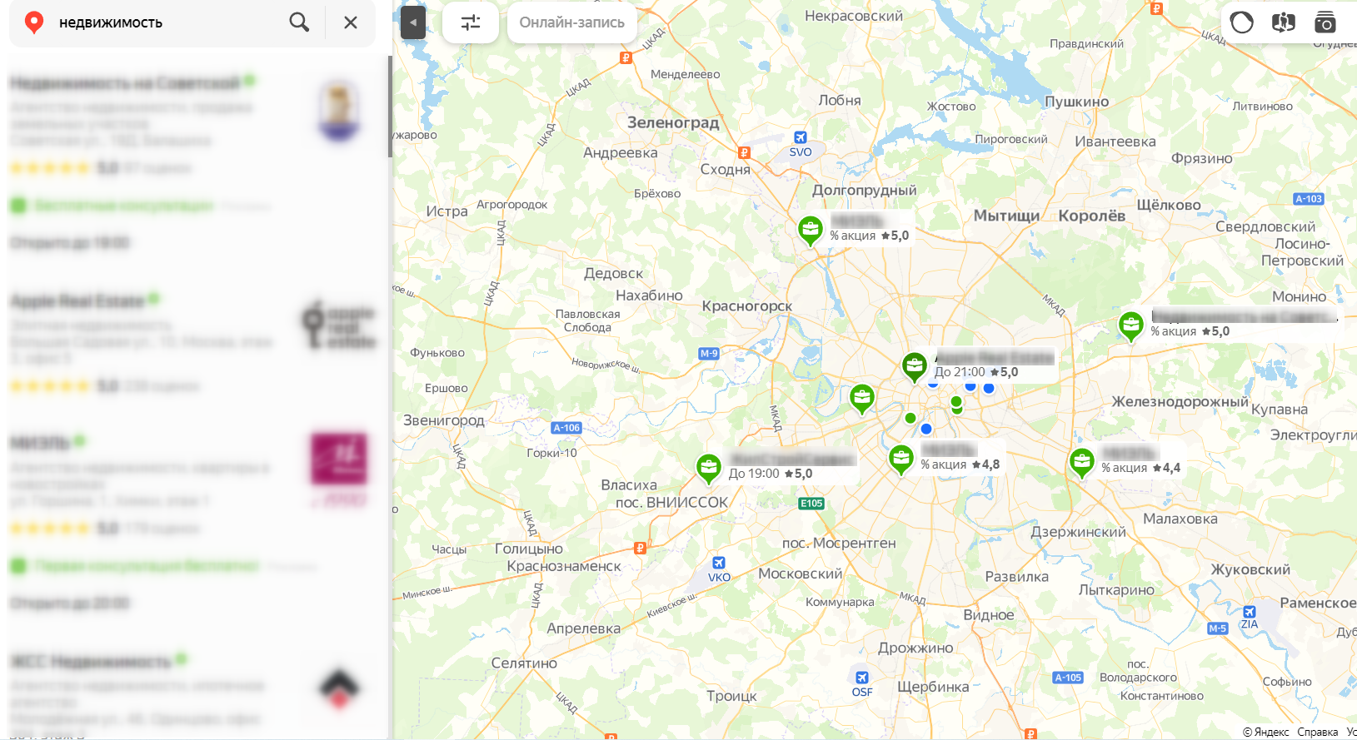
Task: Click the VKO airport icon
Action: [719, 563]
